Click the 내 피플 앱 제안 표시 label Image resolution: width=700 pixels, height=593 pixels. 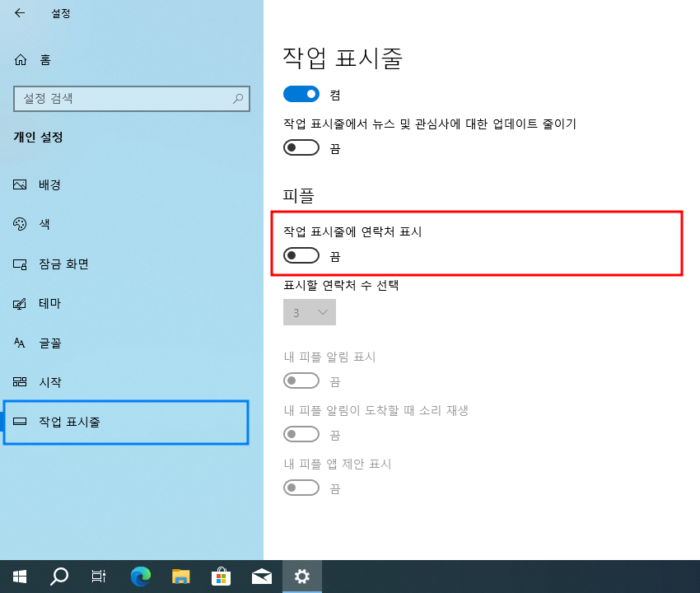(338, 464)
